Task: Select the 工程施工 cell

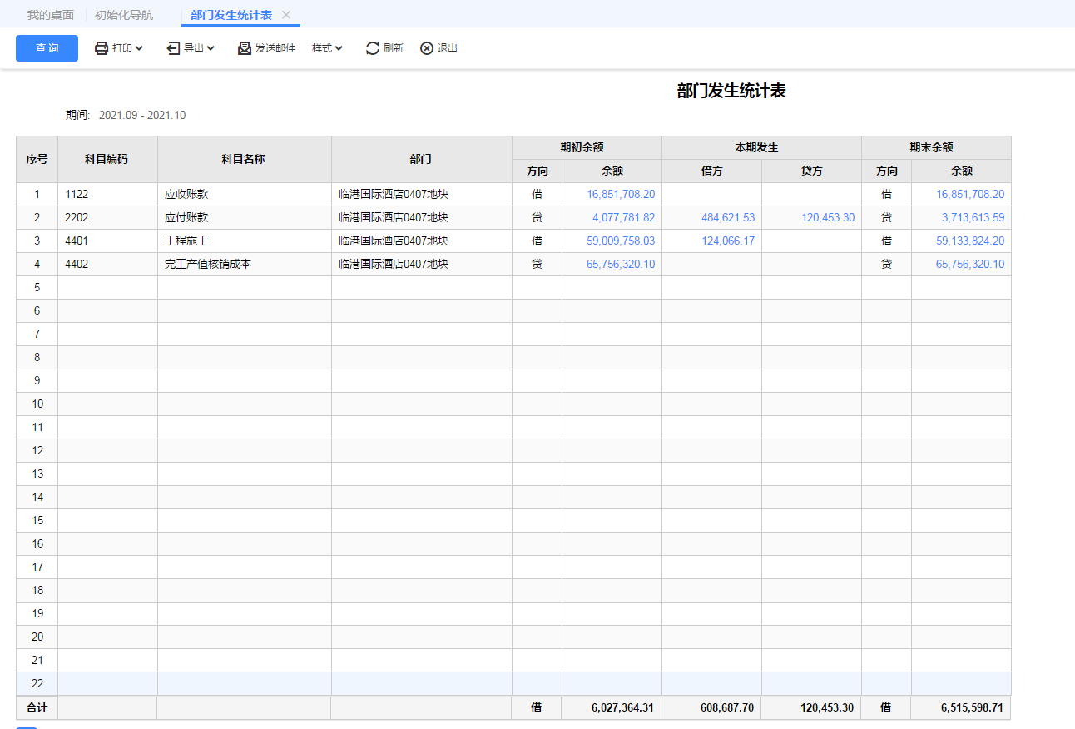Action: [244, 241]
